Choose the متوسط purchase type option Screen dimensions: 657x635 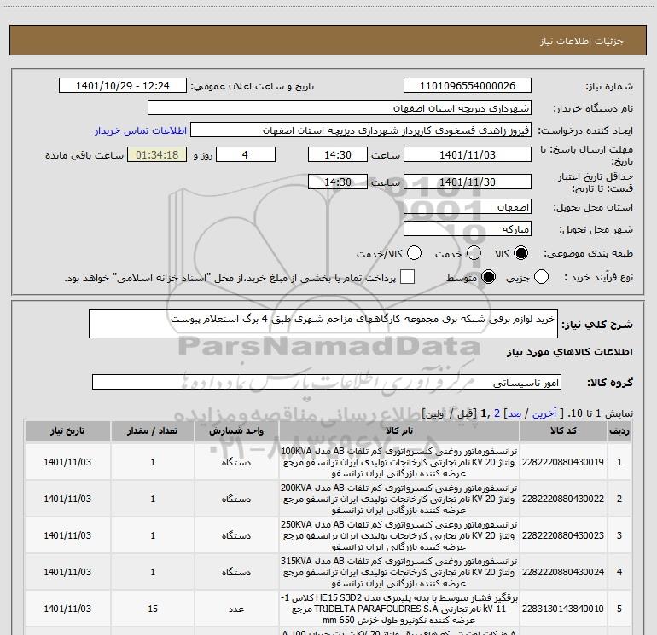click(x=488, y=277)
